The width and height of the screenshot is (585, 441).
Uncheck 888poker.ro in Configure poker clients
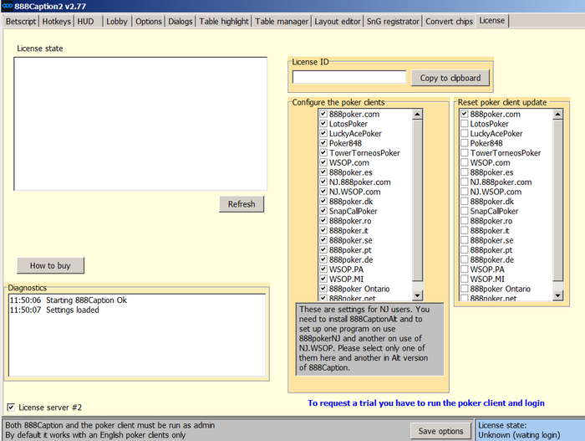click(x=323, y=221)
